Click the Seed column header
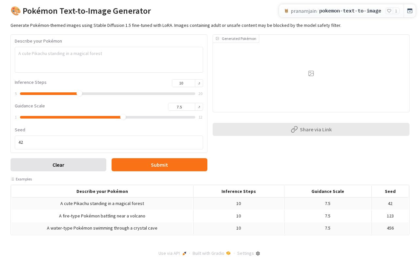Screen dimensions: 420x262 click(x=390, y=191)
